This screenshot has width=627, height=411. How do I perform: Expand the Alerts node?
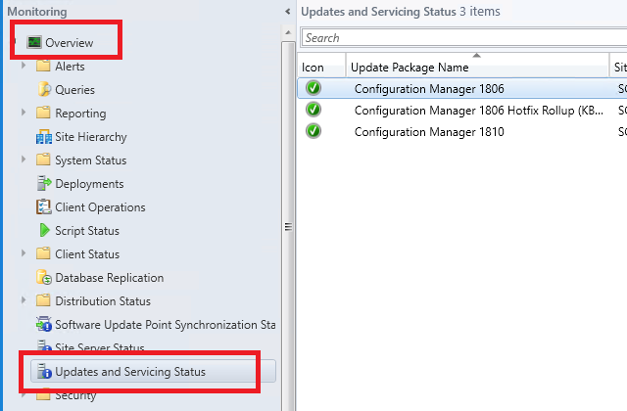[24, 66]
